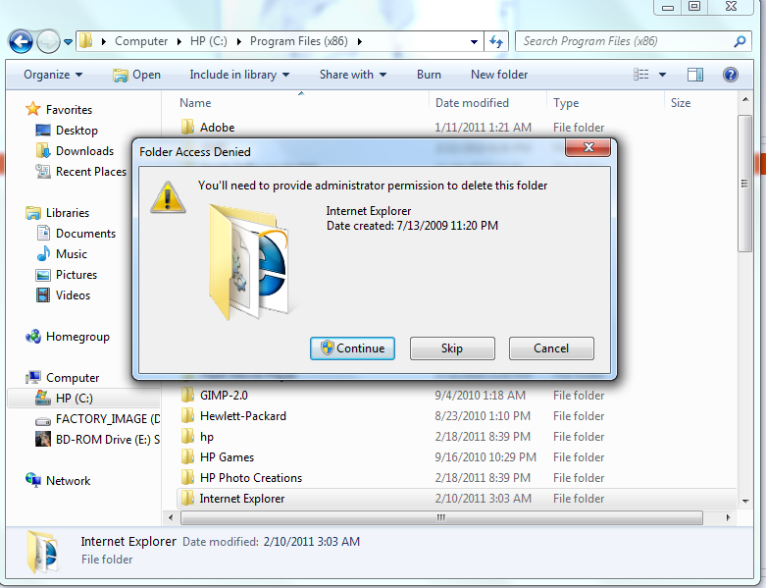Click Burn in the toolbar

[429, 75]
